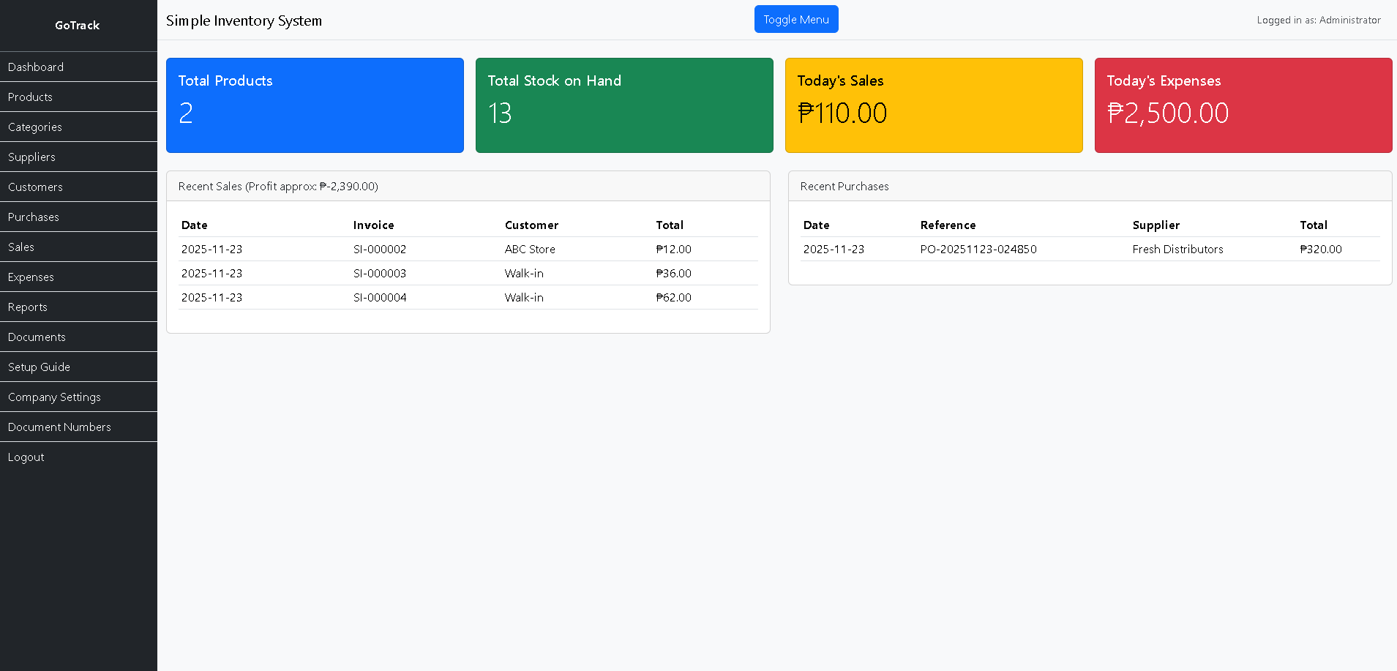View the Customers list
The image size is (1397, 671).
34,187
